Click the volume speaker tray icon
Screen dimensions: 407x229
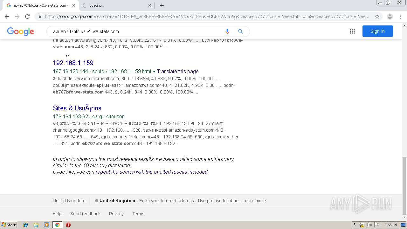click(x=369, y=225)
